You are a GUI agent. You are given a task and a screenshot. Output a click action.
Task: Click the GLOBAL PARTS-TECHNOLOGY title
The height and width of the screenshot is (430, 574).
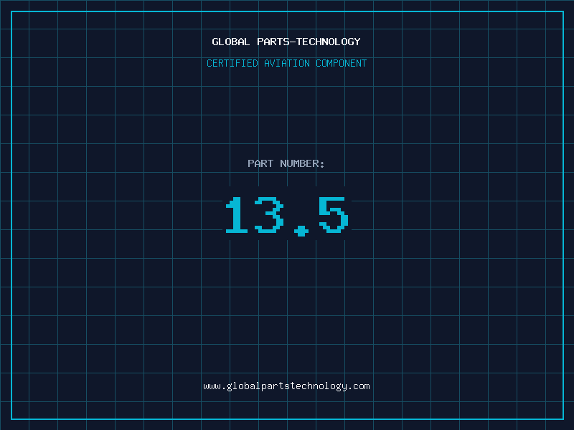(x=286, y=42)
